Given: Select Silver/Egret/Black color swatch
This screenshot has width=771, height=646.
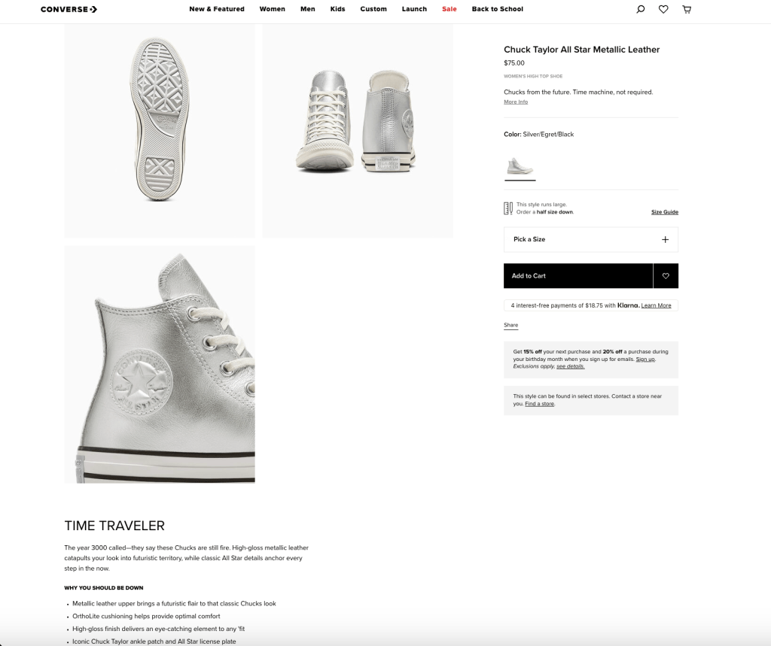Looking at the screenshot, I should [520, 165].
